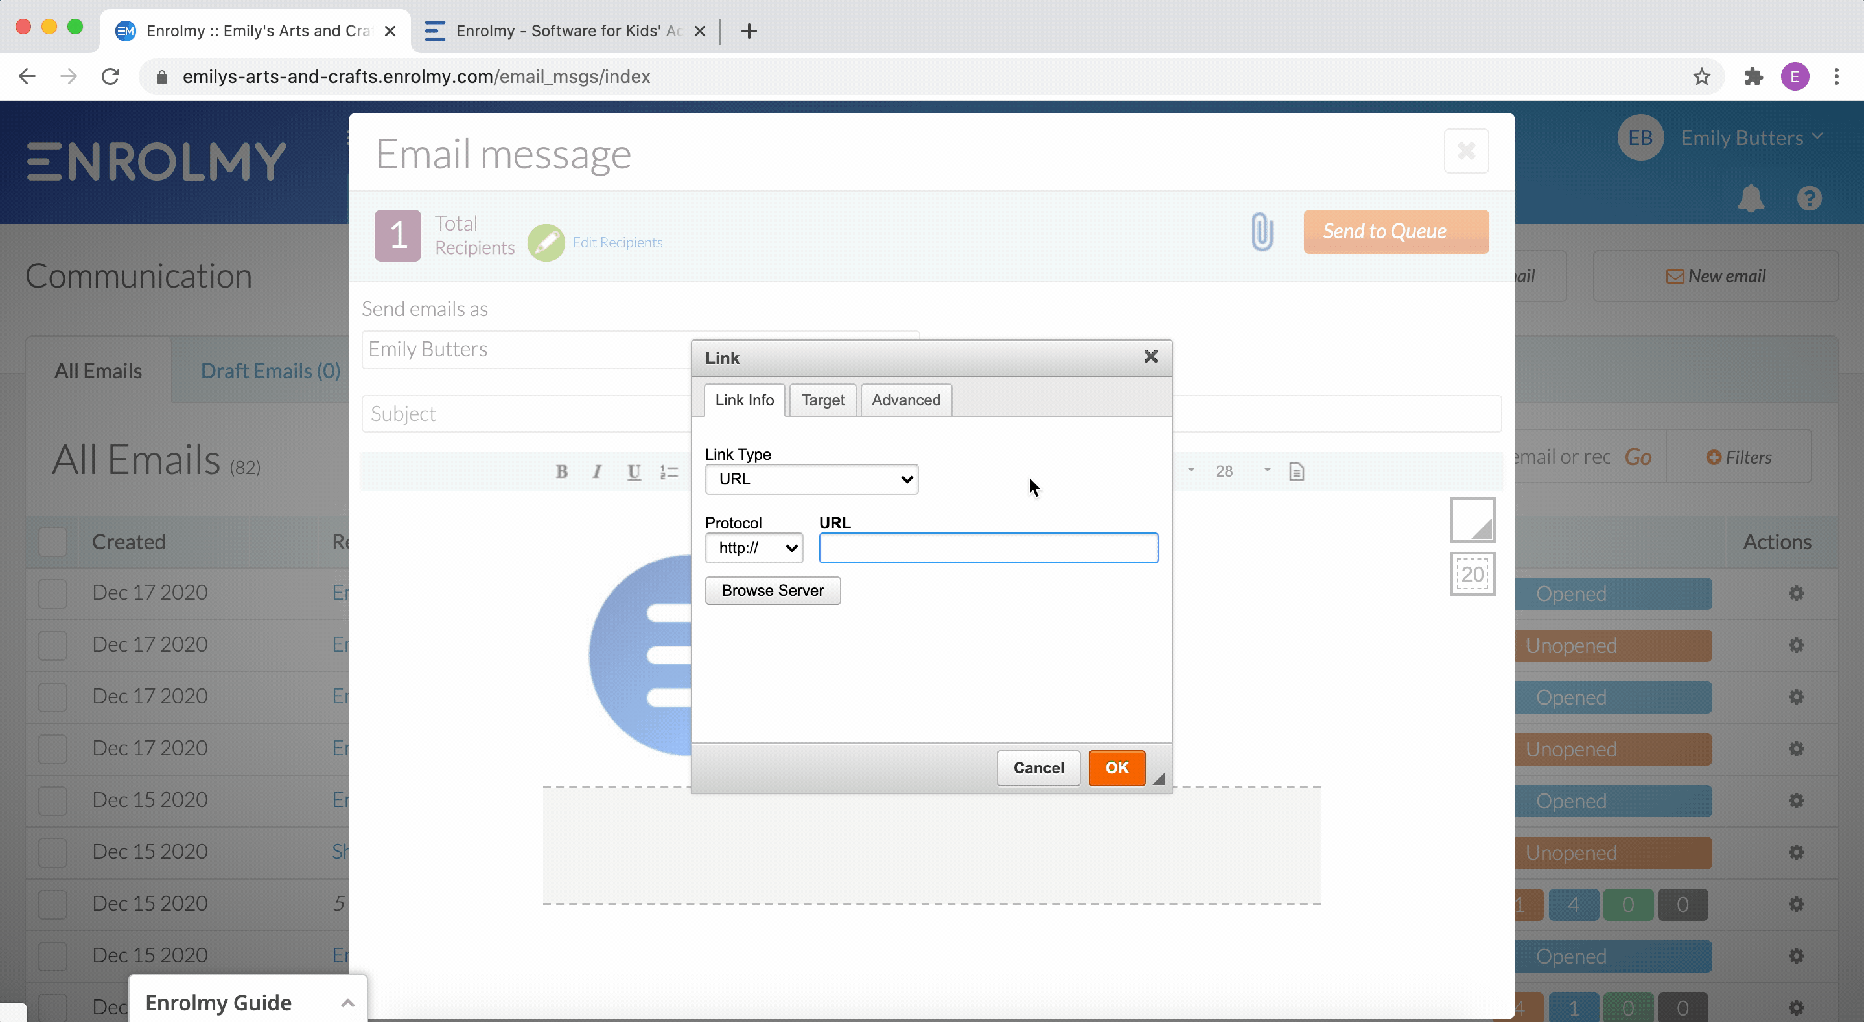
Task: Tick the checkbox on the second Dec 15 2020 row
Action: (x=52, y=853)
